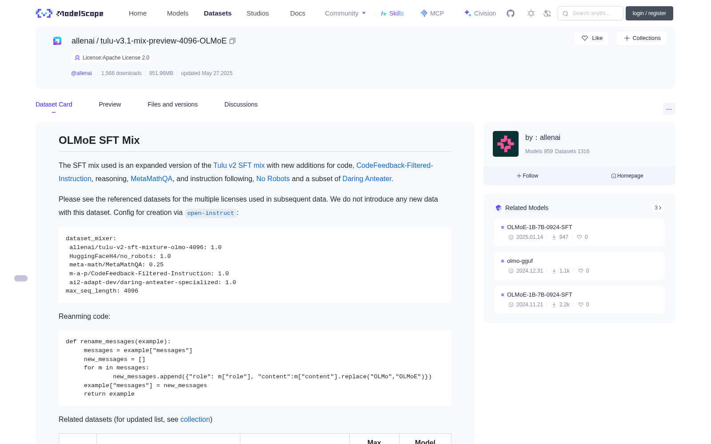The image size is (711, 444).
Task: Open the Tulu v2 SFT mix link
Action: click(239, 165)
